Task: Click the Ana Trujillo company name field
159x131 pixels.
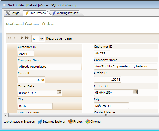Action: coord(126,66)
